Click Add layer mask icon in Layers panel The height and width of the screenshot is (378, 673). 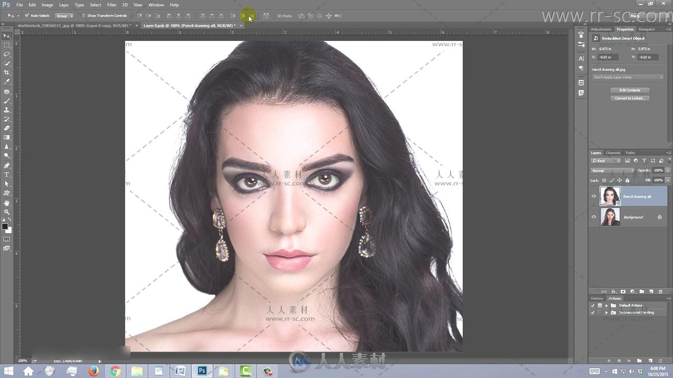(x=623, y=291)
